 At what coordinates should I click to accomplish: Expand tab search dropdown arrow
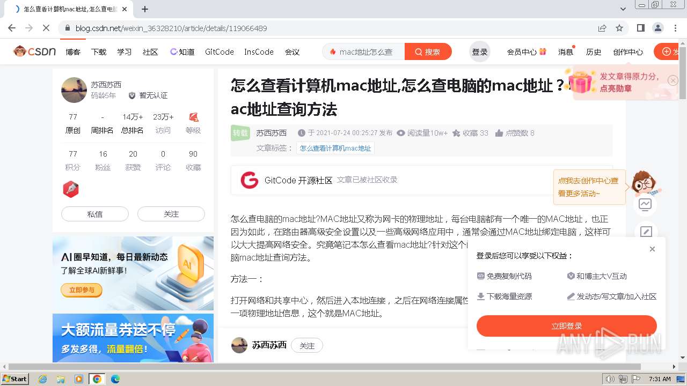623,9
